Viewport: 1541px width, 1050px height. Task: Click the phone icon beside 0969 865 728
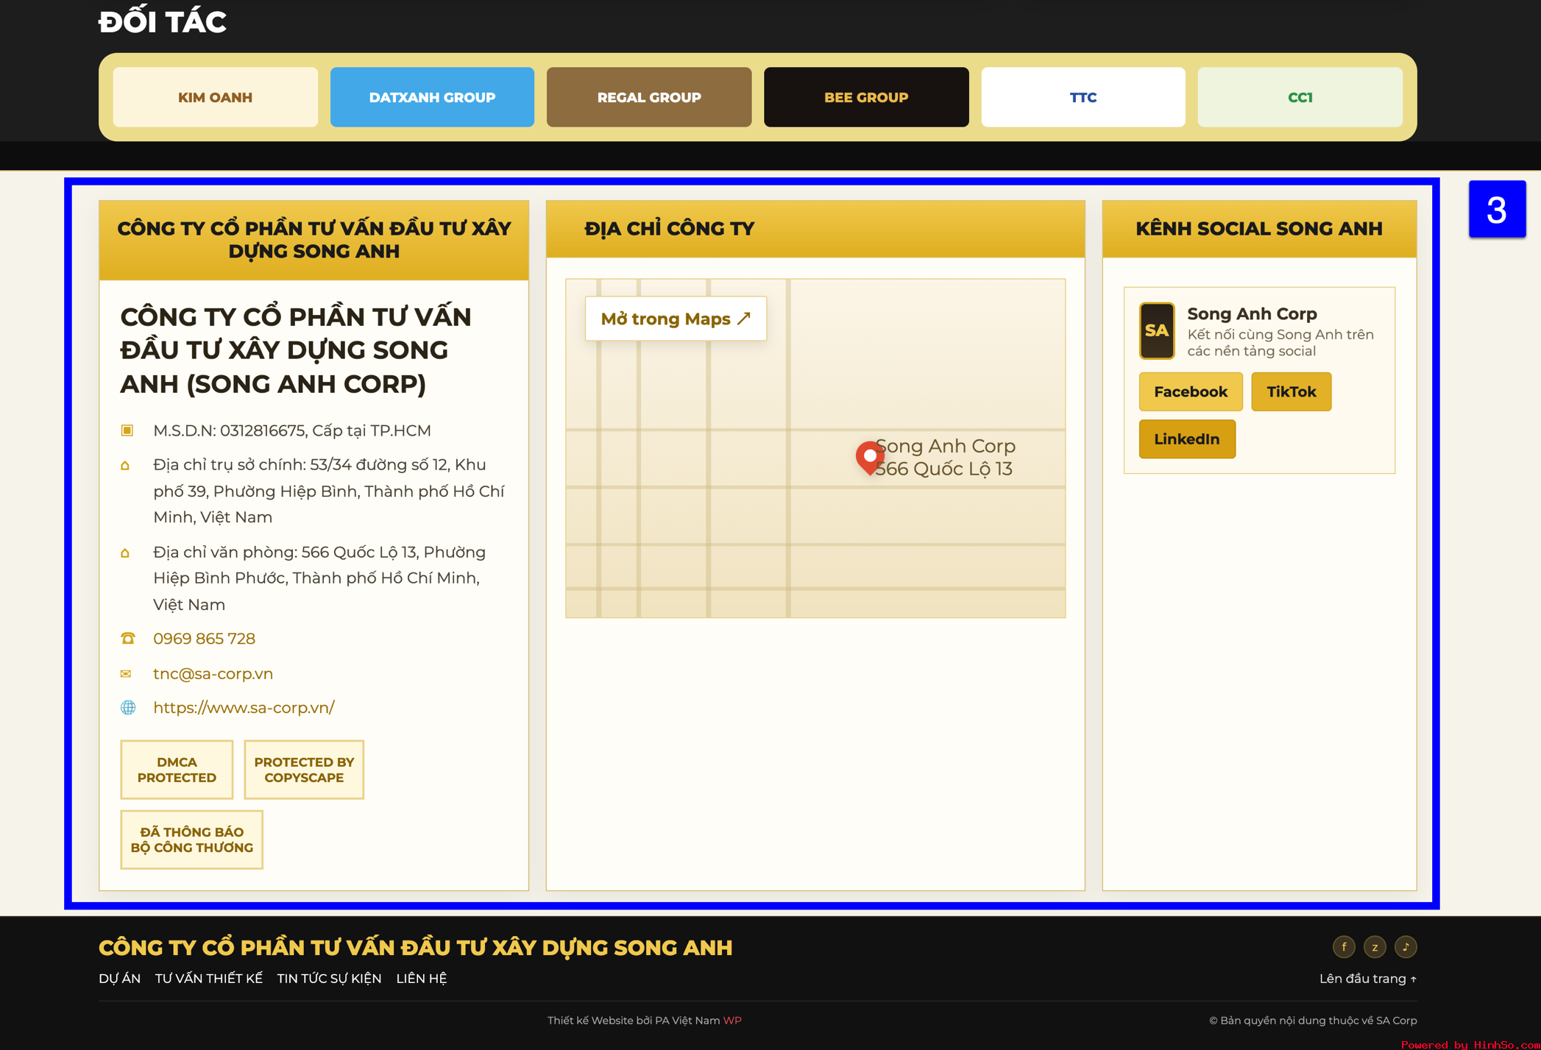128,639
